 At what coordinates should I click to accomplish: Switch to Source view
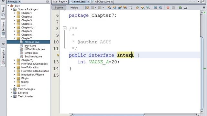point(59,8)
